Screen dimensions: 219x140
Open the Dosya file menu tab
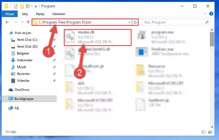tap(10, 14)
